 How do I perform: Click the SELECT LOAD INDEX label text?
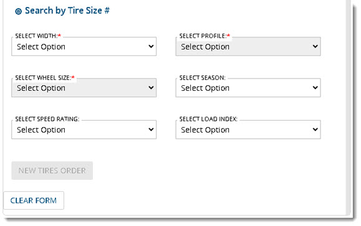tap(208, 119)
